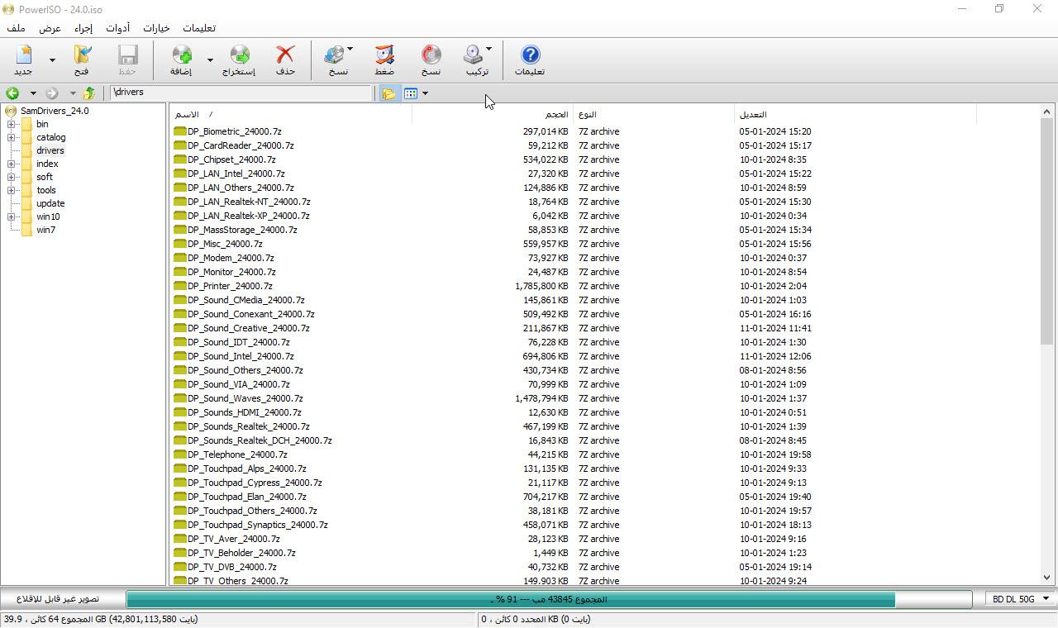Image resolution: width=1058 pixels, height=628 pixels.
Task: Expand the soft folder node
Action: click(x=12, y=177)
